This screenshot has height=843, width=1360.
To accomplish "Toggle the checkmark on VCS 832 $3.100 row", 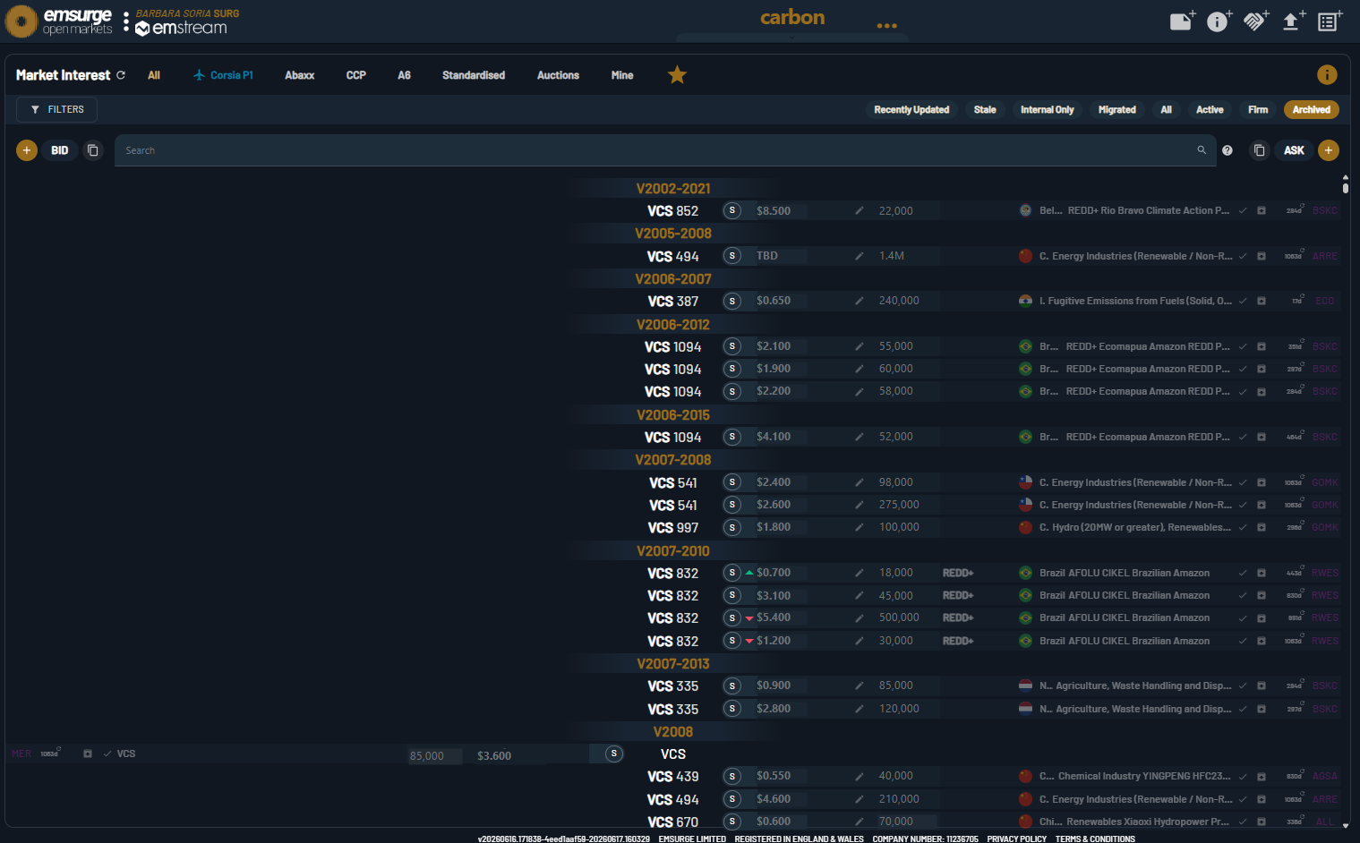I will tap(1243, 595).
